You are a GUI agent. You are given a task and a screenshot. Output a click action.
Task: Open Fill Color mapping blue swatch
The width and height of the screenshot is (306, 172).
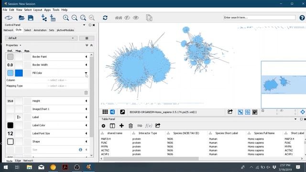(19, 73)
